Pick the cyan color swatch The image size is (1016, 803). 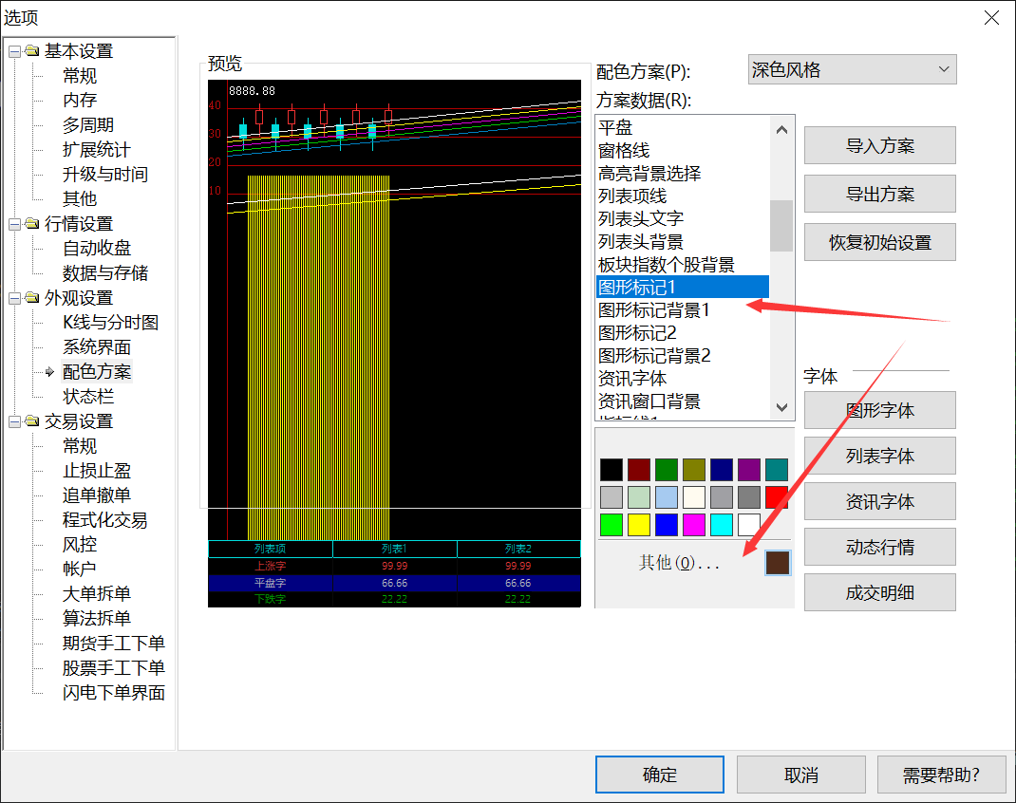(722, 525)
